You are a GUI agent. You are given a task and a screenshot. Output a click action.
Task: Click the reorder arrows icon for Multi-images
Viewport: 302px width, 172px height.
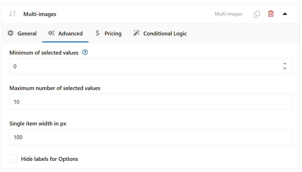[x=12, y=14]
